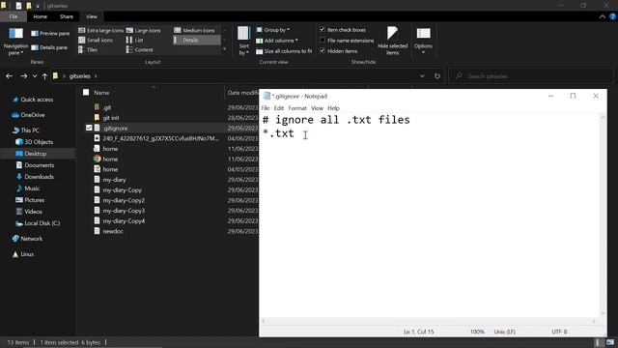Screen dimensions: 618x348
Task: Open Quick access in sidebar
Action: click(x=32, y=100)
